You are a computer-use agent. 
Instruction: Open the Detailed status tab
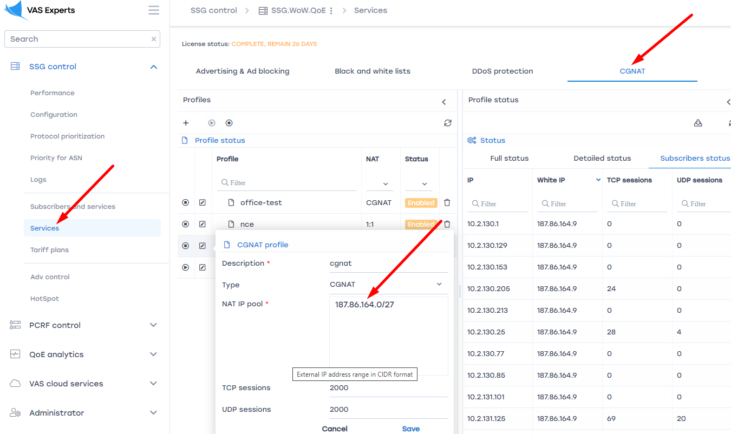(x=602, y=158)
